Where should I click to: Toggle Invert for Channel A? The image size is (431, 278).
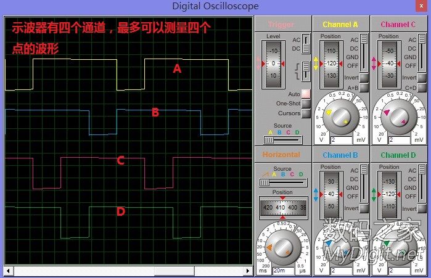364,78
